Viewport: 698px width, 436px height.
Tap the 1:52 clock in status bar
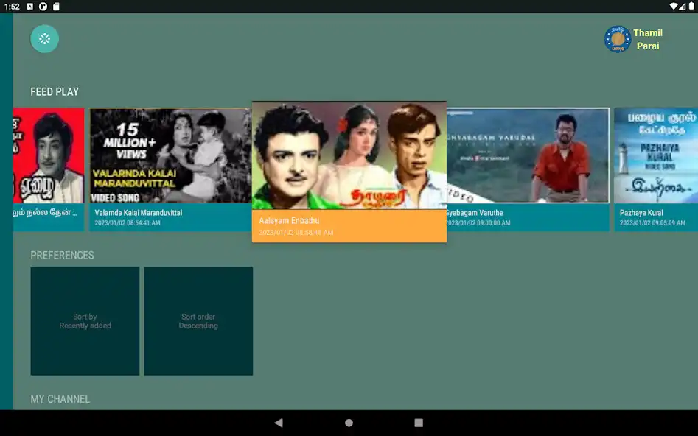coord(12,6)
